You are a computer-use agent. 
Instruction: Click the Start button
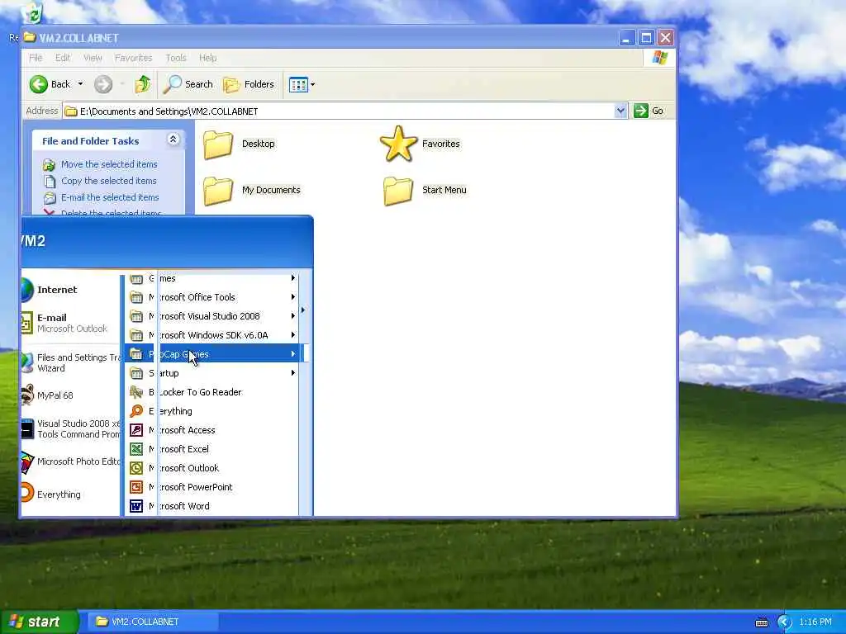[39, 622]
